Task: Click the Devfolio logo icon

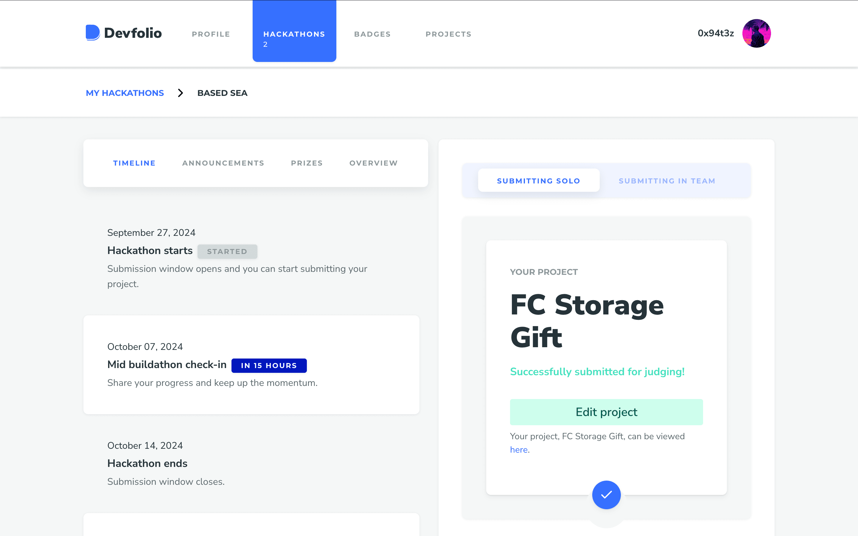Action: tap(93, 33)
